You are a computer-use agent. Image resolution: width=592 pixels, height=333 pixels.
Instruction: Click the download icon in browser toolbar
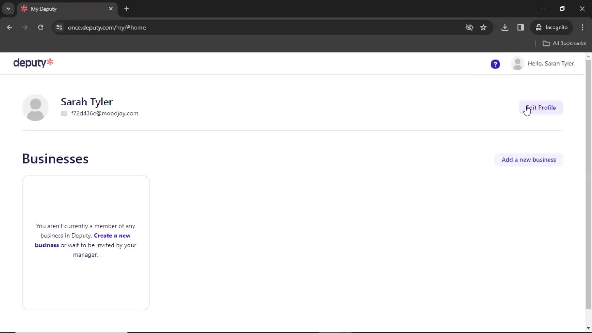505,27
